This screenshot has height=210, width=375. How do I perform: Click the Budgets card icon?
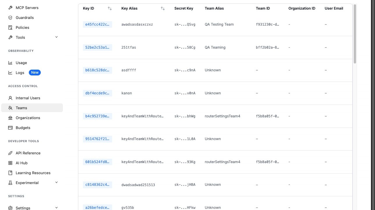10,128
